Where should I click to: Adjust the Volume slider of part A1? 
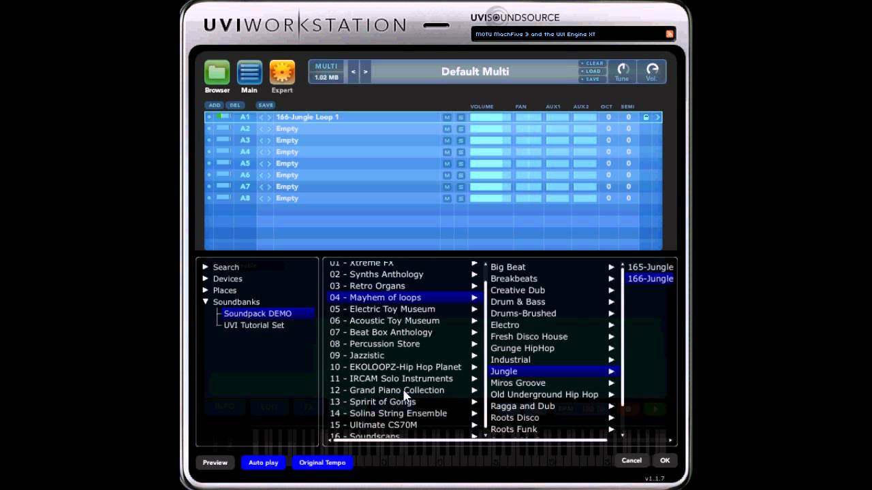coord(490,117)
